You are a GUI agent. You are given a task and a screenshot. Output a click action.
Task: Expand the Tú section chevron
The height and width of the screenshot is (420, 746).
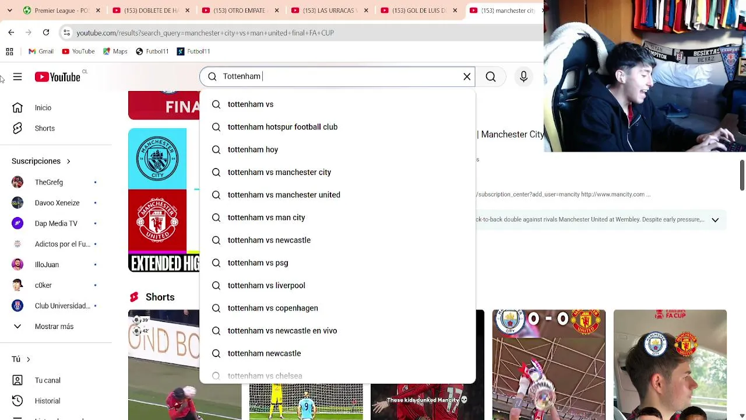coord(28,359)
